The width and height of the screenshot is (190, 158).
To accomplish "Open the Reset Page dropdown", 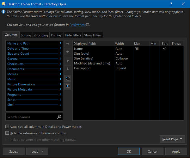I will [172, 139].
